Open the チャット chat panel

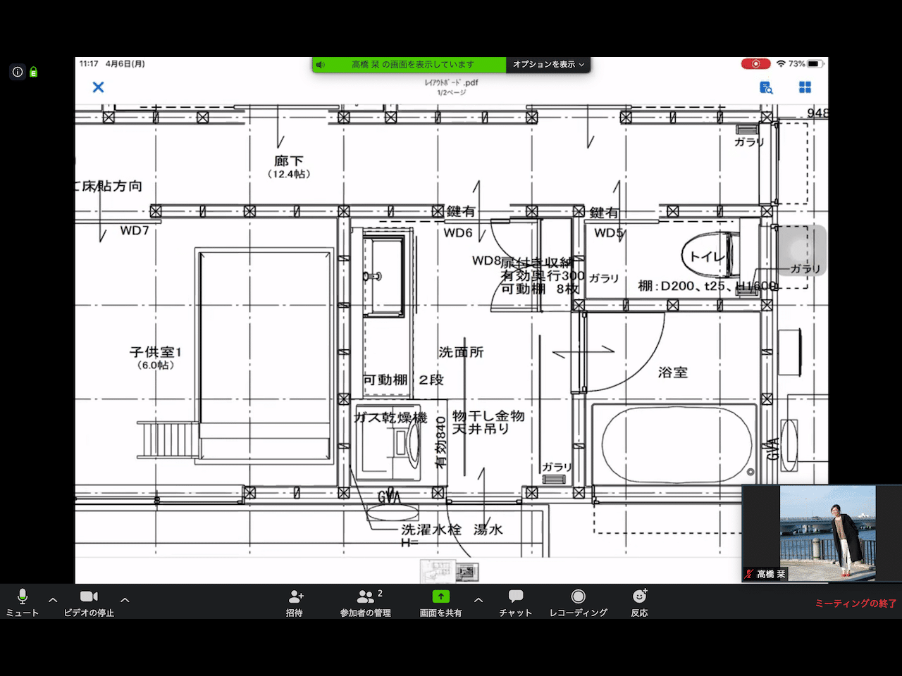tap(515, 602)
